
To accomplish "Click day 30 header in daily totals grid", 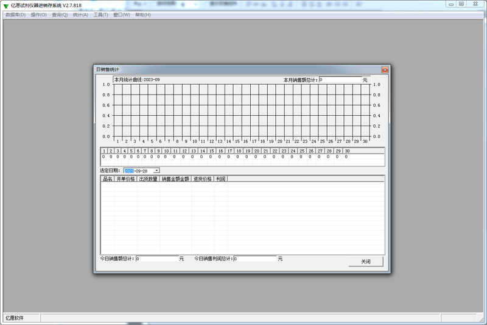I will point(347,151).
